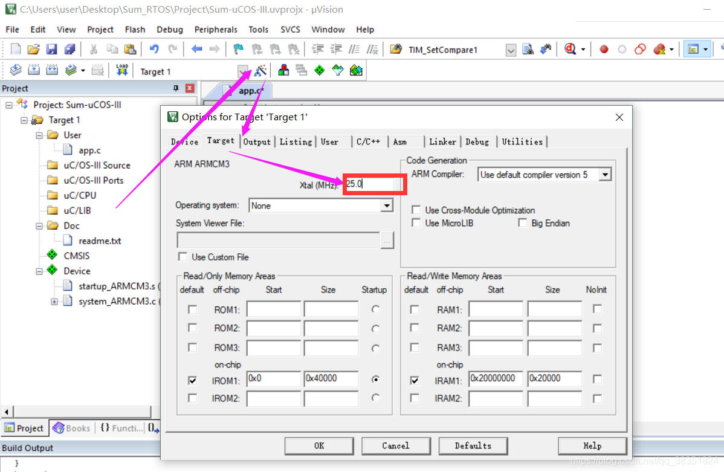Rebuild all target files with the Rebuild icon
This screenshot has width=724, height=472.
(x=52, y=70)
